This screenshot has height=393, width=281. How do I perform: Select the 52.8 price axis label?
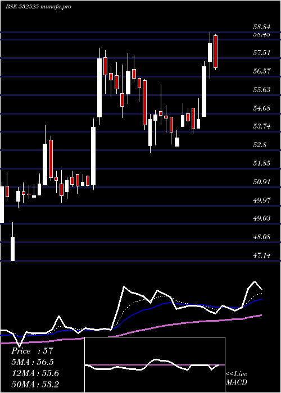tap(260, 145)
